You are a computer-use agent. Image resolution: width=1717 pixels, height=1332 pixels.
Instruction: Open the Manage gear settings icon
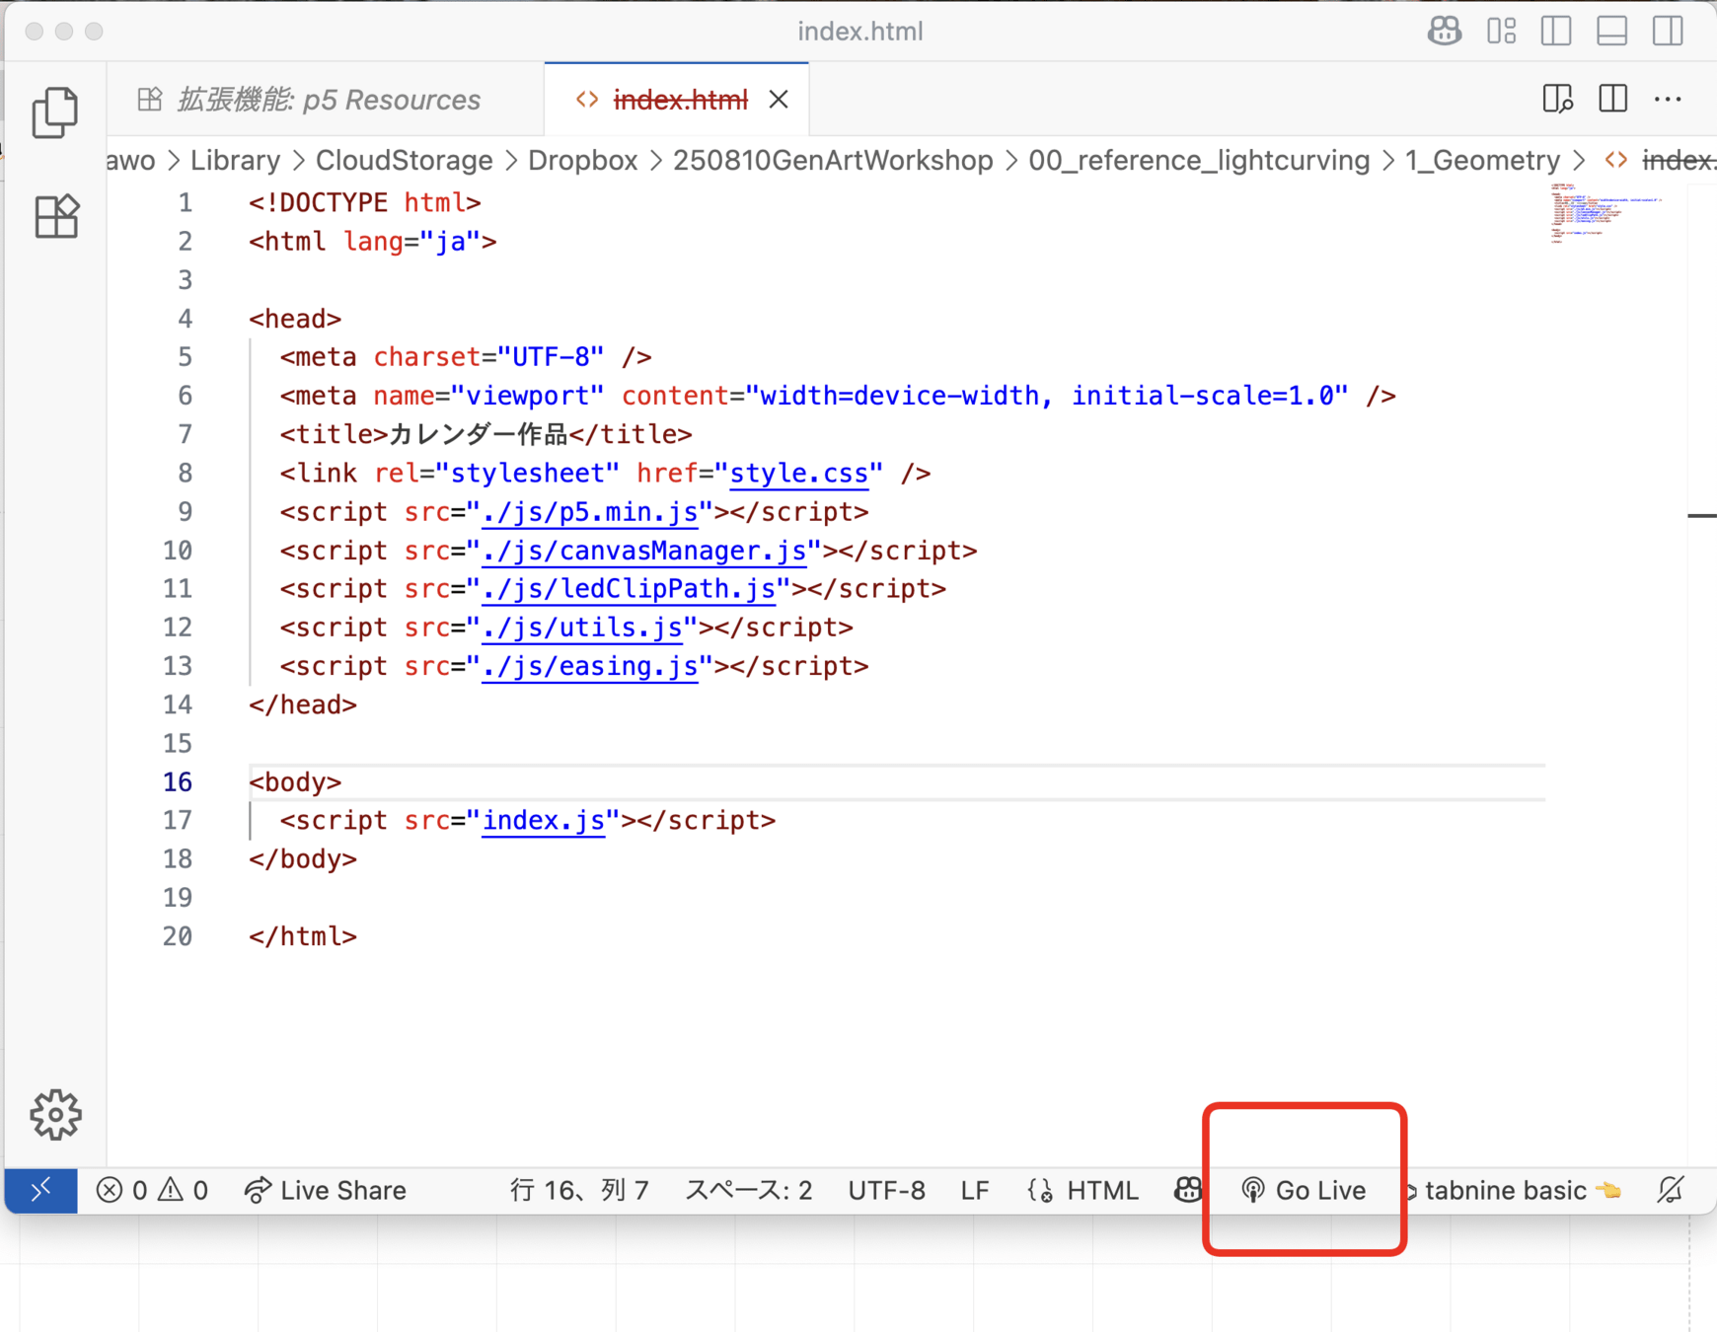(55, 1115)
